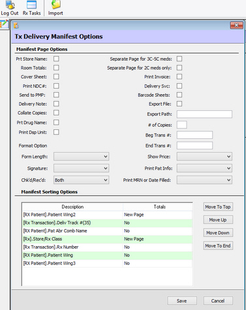Expand the Chk'd/Rec'd dropdown showing Both
246x310 pixels.
[x=82, y=180]
